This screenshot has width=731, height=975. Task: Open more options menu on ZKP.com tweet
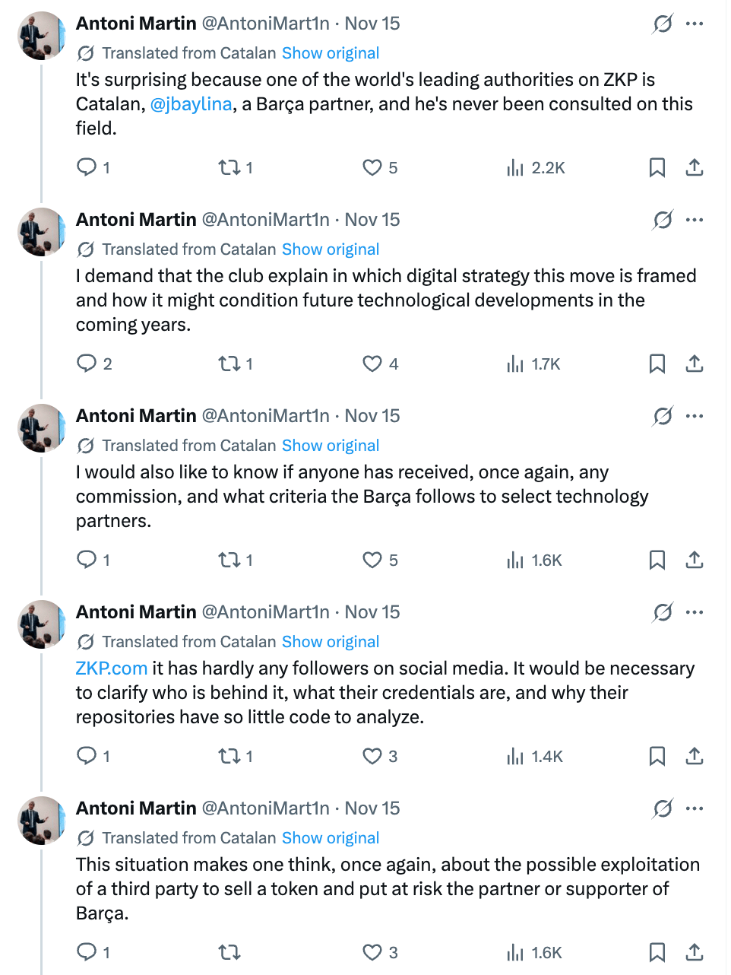695,612
